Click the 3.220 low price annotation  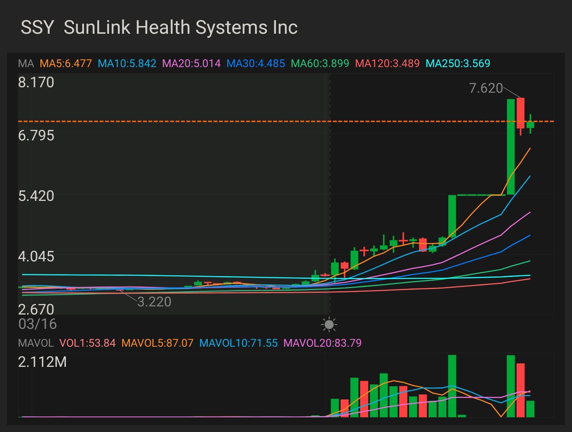[154, 302]
